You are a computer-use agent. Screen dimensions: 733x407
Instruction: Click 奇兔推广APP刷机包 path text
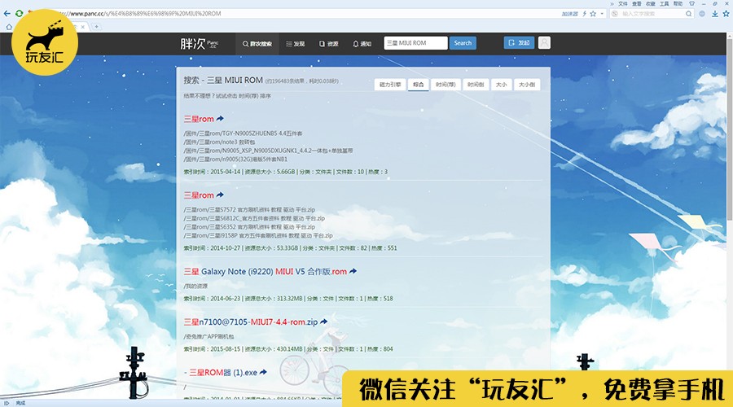(x=208, y=336)
